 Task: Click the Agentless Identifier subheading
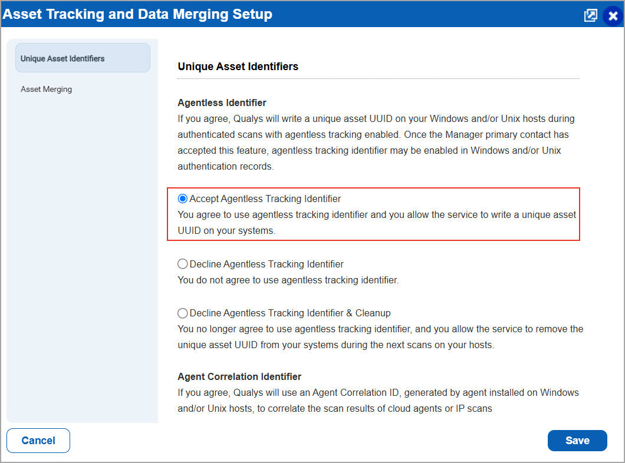point(222,103)
